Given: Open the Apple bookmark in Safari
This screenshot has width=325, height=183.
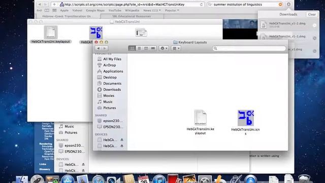Looking at the screenshot, I should 64,10.
